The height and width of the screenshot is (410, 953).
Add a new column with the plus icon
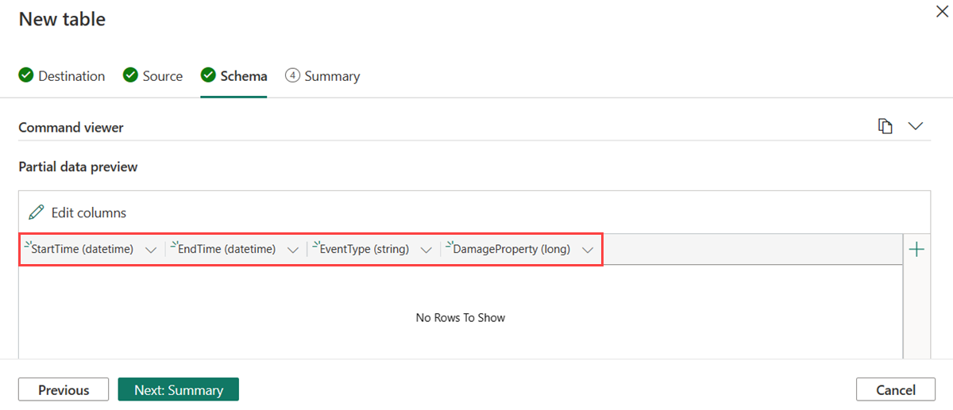pyautogui.click(x=916, y=250)
